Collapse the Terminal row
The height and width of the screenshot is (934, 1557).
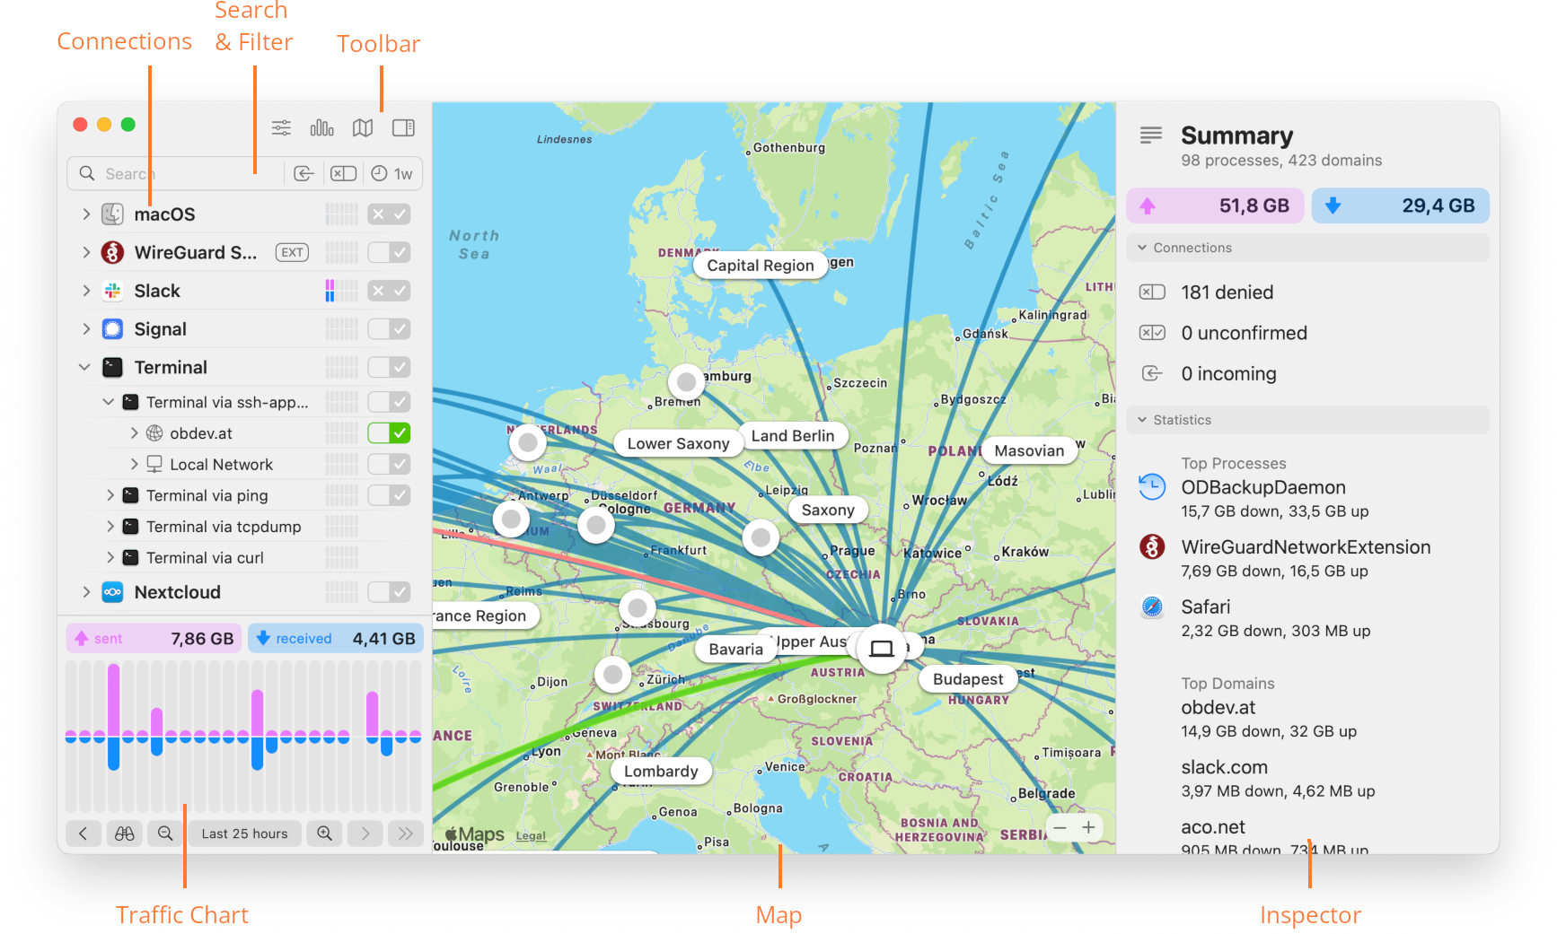pos(84,367)
